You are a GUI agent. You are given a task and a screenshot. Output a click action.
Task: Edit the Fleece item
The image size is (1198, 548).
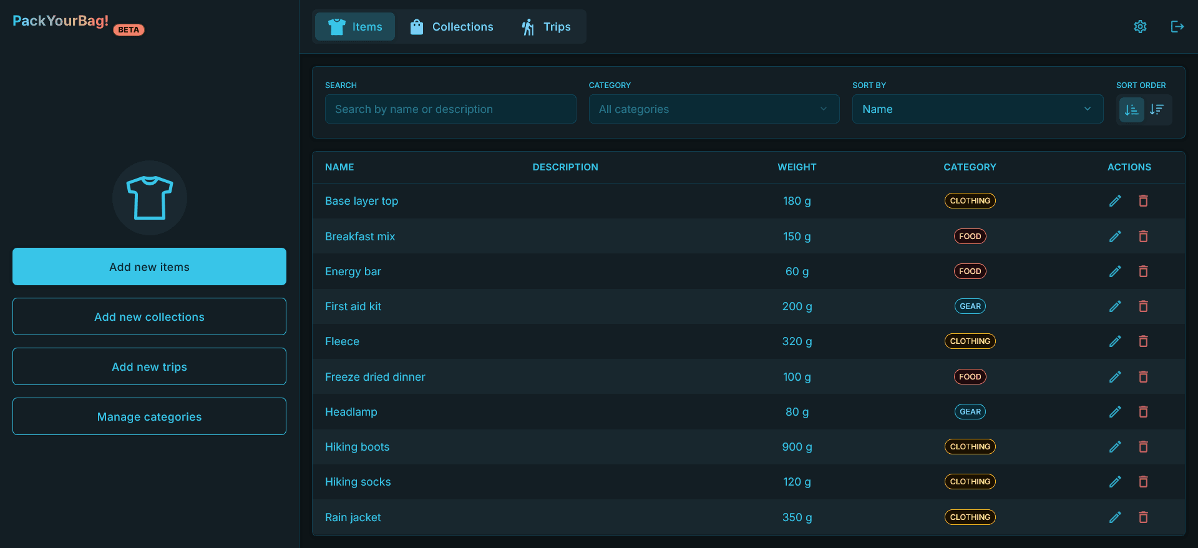(1115, 341)
